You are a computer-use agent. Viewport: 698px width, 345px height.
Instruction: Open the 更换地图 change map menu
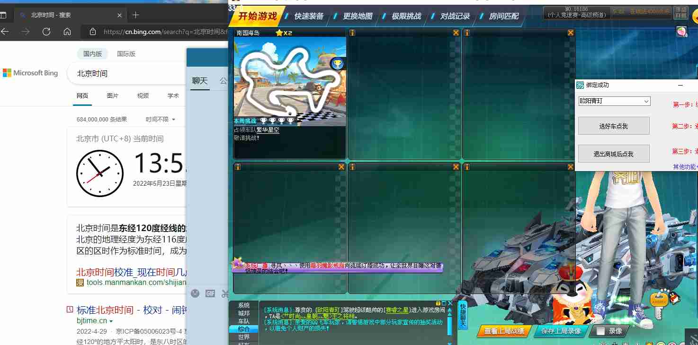pyautogui.click(x=358, y=16)
